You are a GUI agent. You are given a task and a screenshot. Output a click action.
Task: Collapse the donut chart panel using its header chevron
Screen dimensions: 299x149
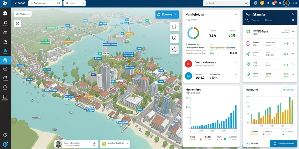[236, 15]
